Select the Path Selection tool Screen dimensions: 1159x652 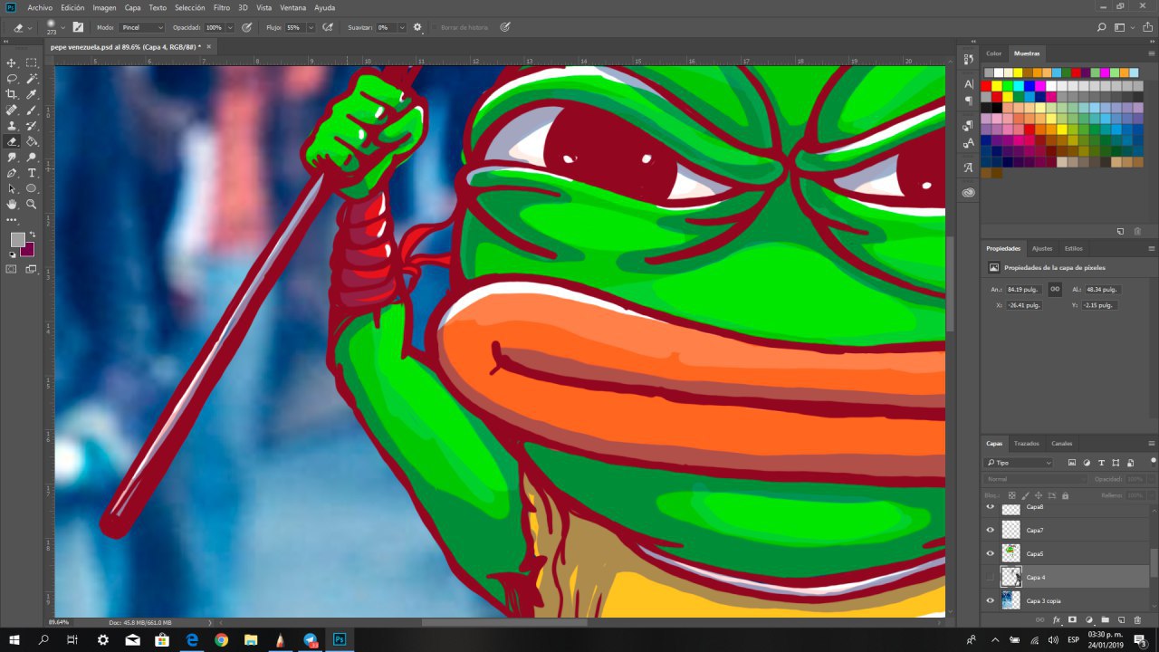coord(12,188)
